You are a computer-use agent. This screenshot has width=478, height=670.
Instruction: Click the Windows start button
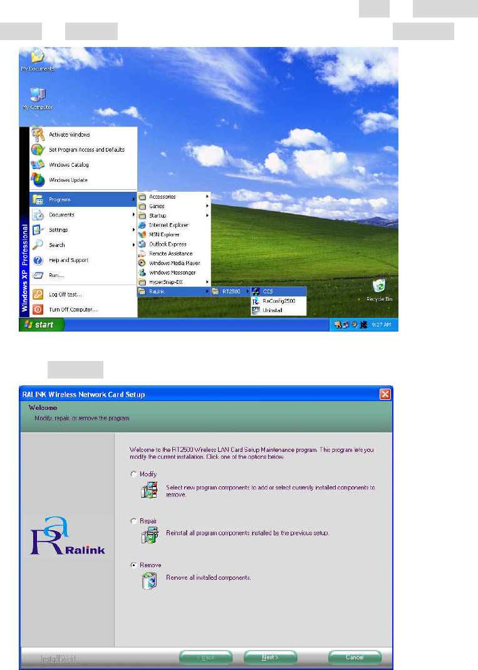41,325
